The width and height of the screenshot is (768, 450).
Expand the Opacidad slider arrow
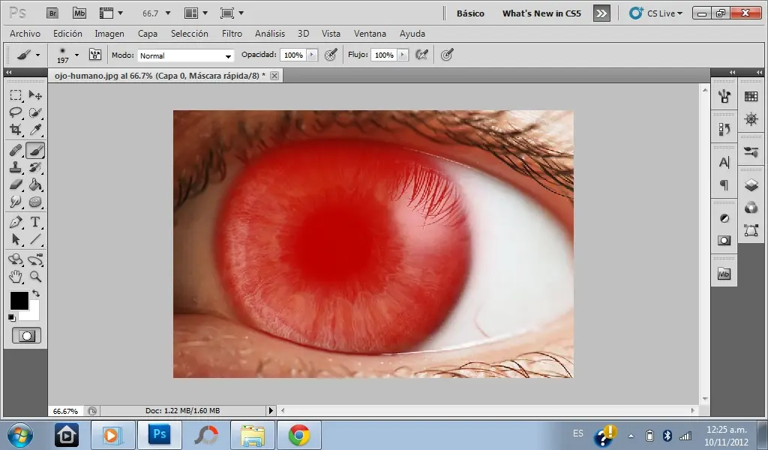pyautogui.click(x=312, y=55)
